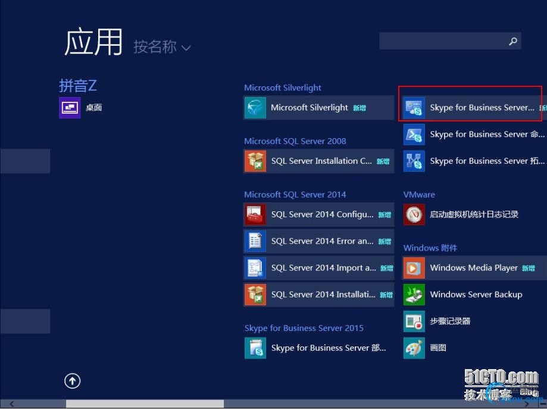Launch Microsoft Silverlight icon
Image resolution: width=547 pixels, height=409 pixels.
(x=255, y=108)
